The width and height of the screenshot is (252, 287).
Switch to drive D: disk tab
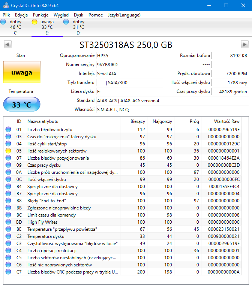point(79,27)
